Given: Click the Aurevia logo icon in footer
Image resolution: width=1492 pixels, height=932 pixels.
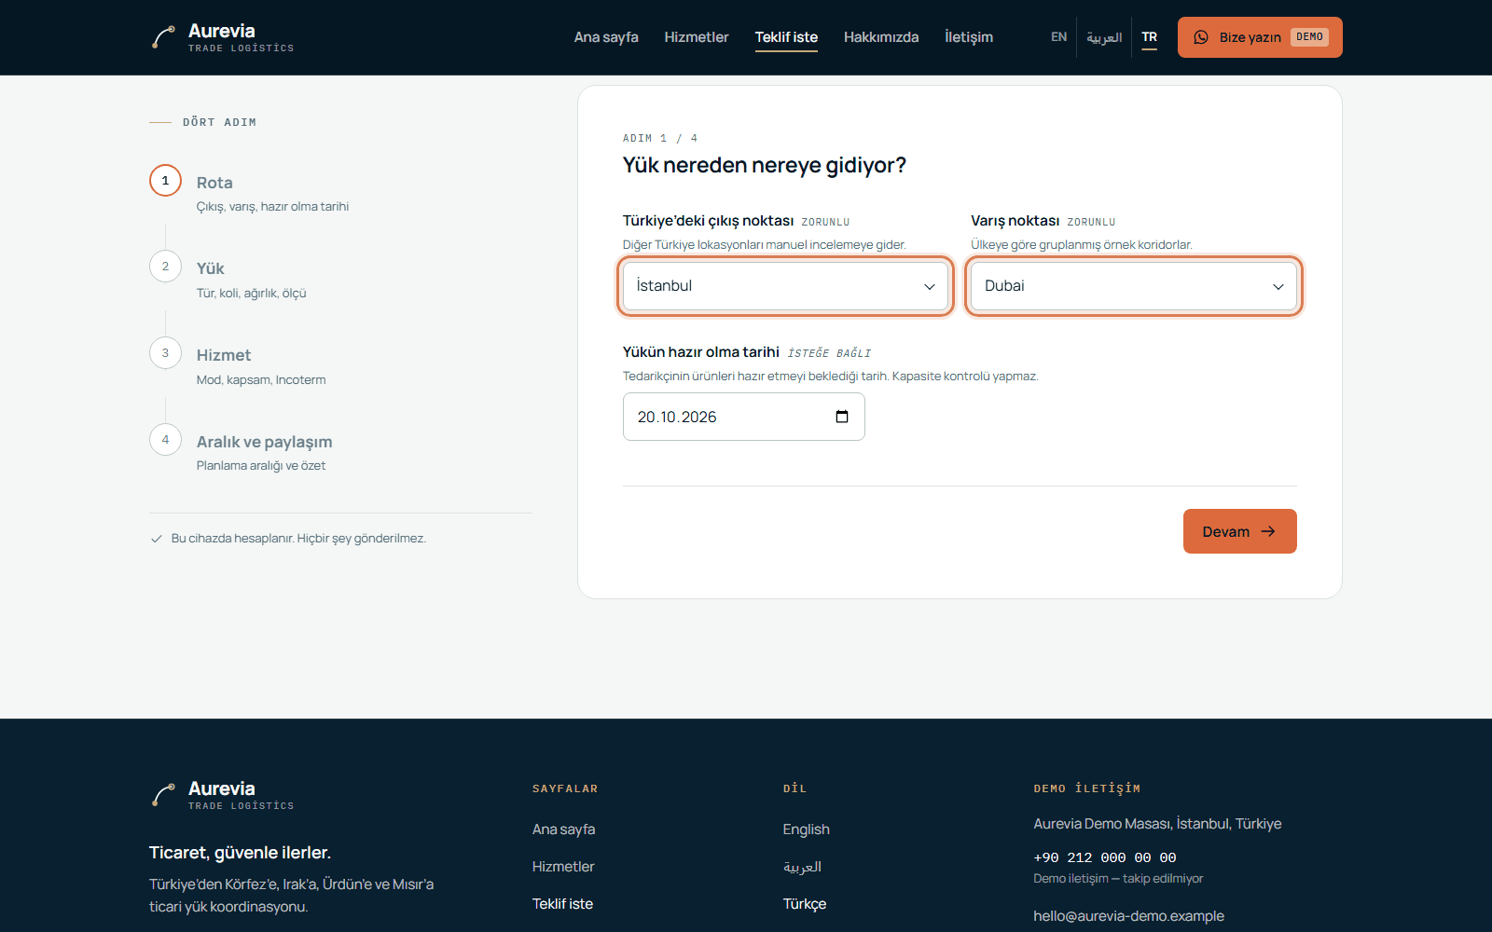Looking at the screenshot, I should click(x=163, y=795).
